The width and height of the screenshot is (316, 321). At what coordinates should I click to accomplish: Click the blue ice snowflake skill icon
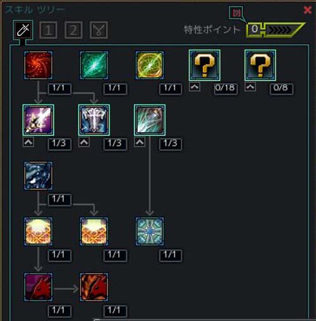tap(150, 231)
